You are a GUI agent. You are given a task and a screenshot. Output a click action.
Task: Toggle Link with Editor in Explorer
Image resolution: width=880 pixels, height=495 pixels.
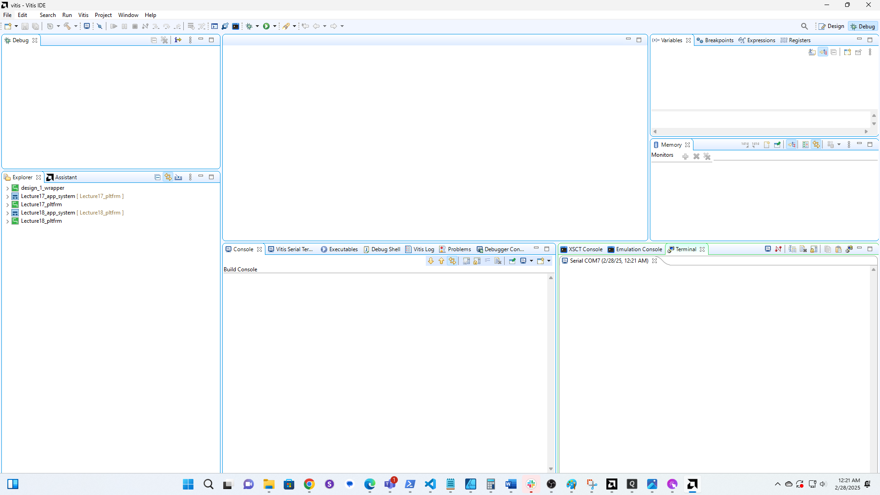point(168,177)
